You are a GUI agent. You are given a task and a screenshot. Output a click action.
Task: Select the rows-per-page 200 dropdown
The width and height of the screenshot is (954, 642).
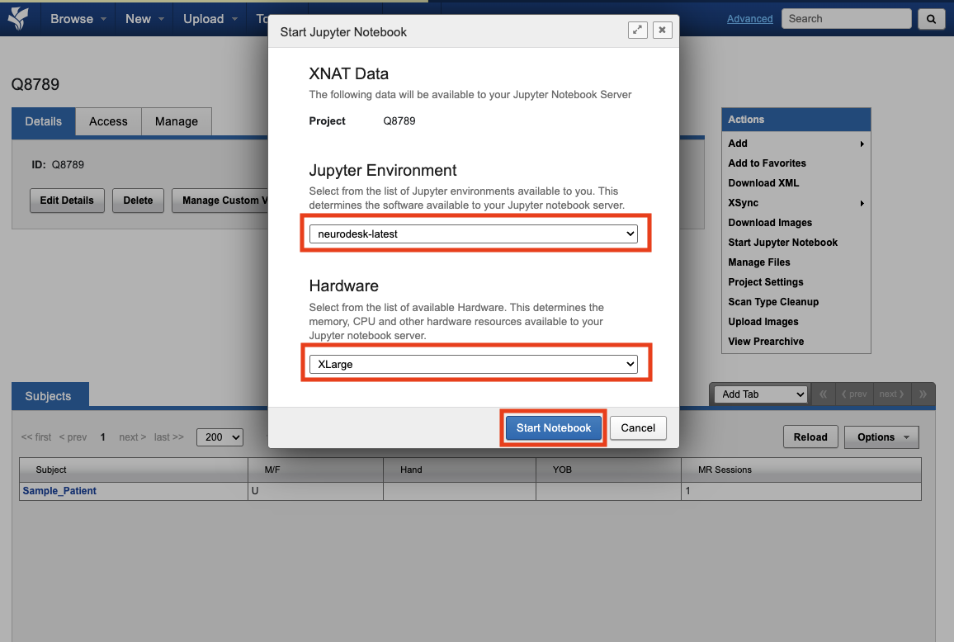tap(220, 437)
